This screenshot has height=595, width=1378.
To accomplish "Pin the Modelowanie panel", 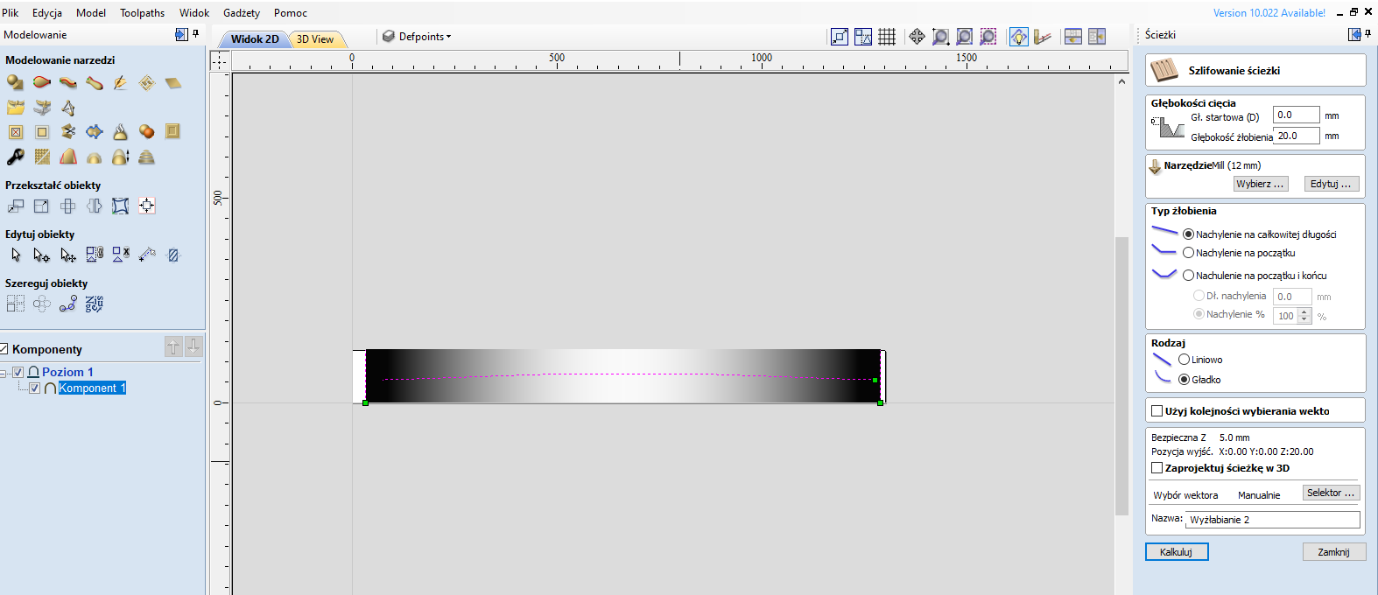I will click(x=195, y=34).
